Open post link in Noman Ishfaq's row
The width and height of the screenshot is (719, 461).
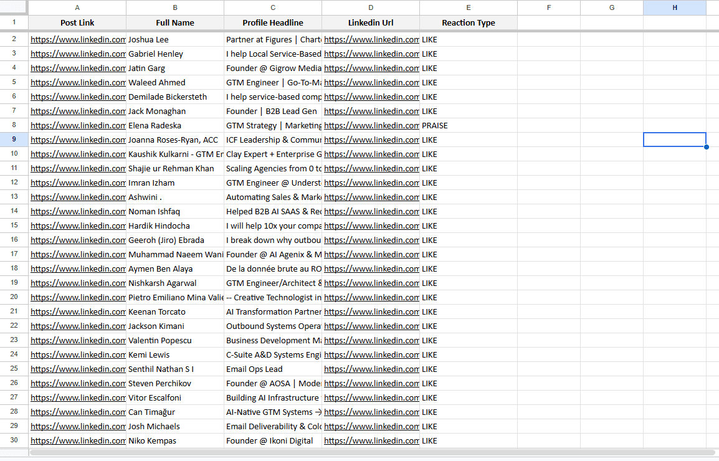(78, 211)
